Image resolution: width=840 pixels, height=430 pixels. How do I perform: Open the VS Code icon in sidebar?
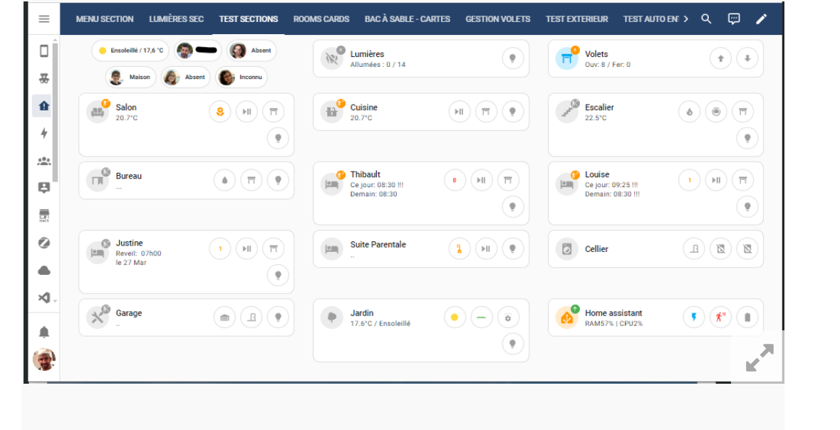coord(44,298)
